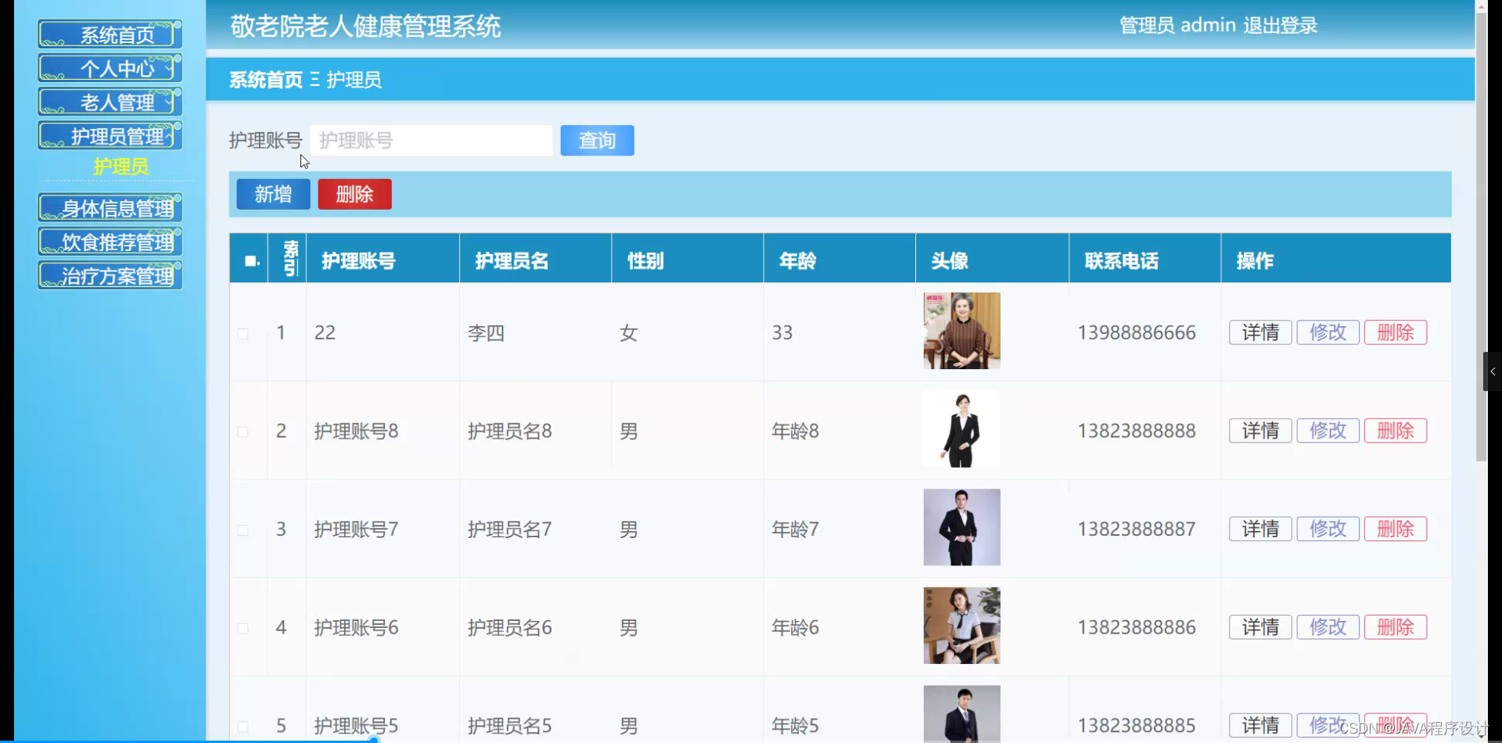Expand the 老人管理 sidebar menu
This screenshot has height=743, width=1502.
(110, 102)
